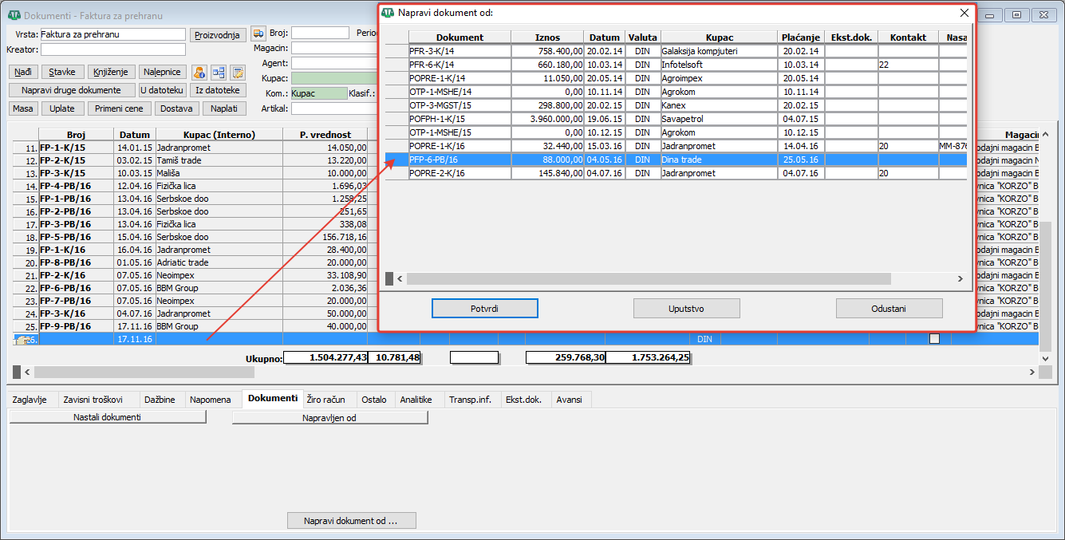1065x540 pixels.
Task: Click the Dostava delivery button
Action: tap(177, 109)
